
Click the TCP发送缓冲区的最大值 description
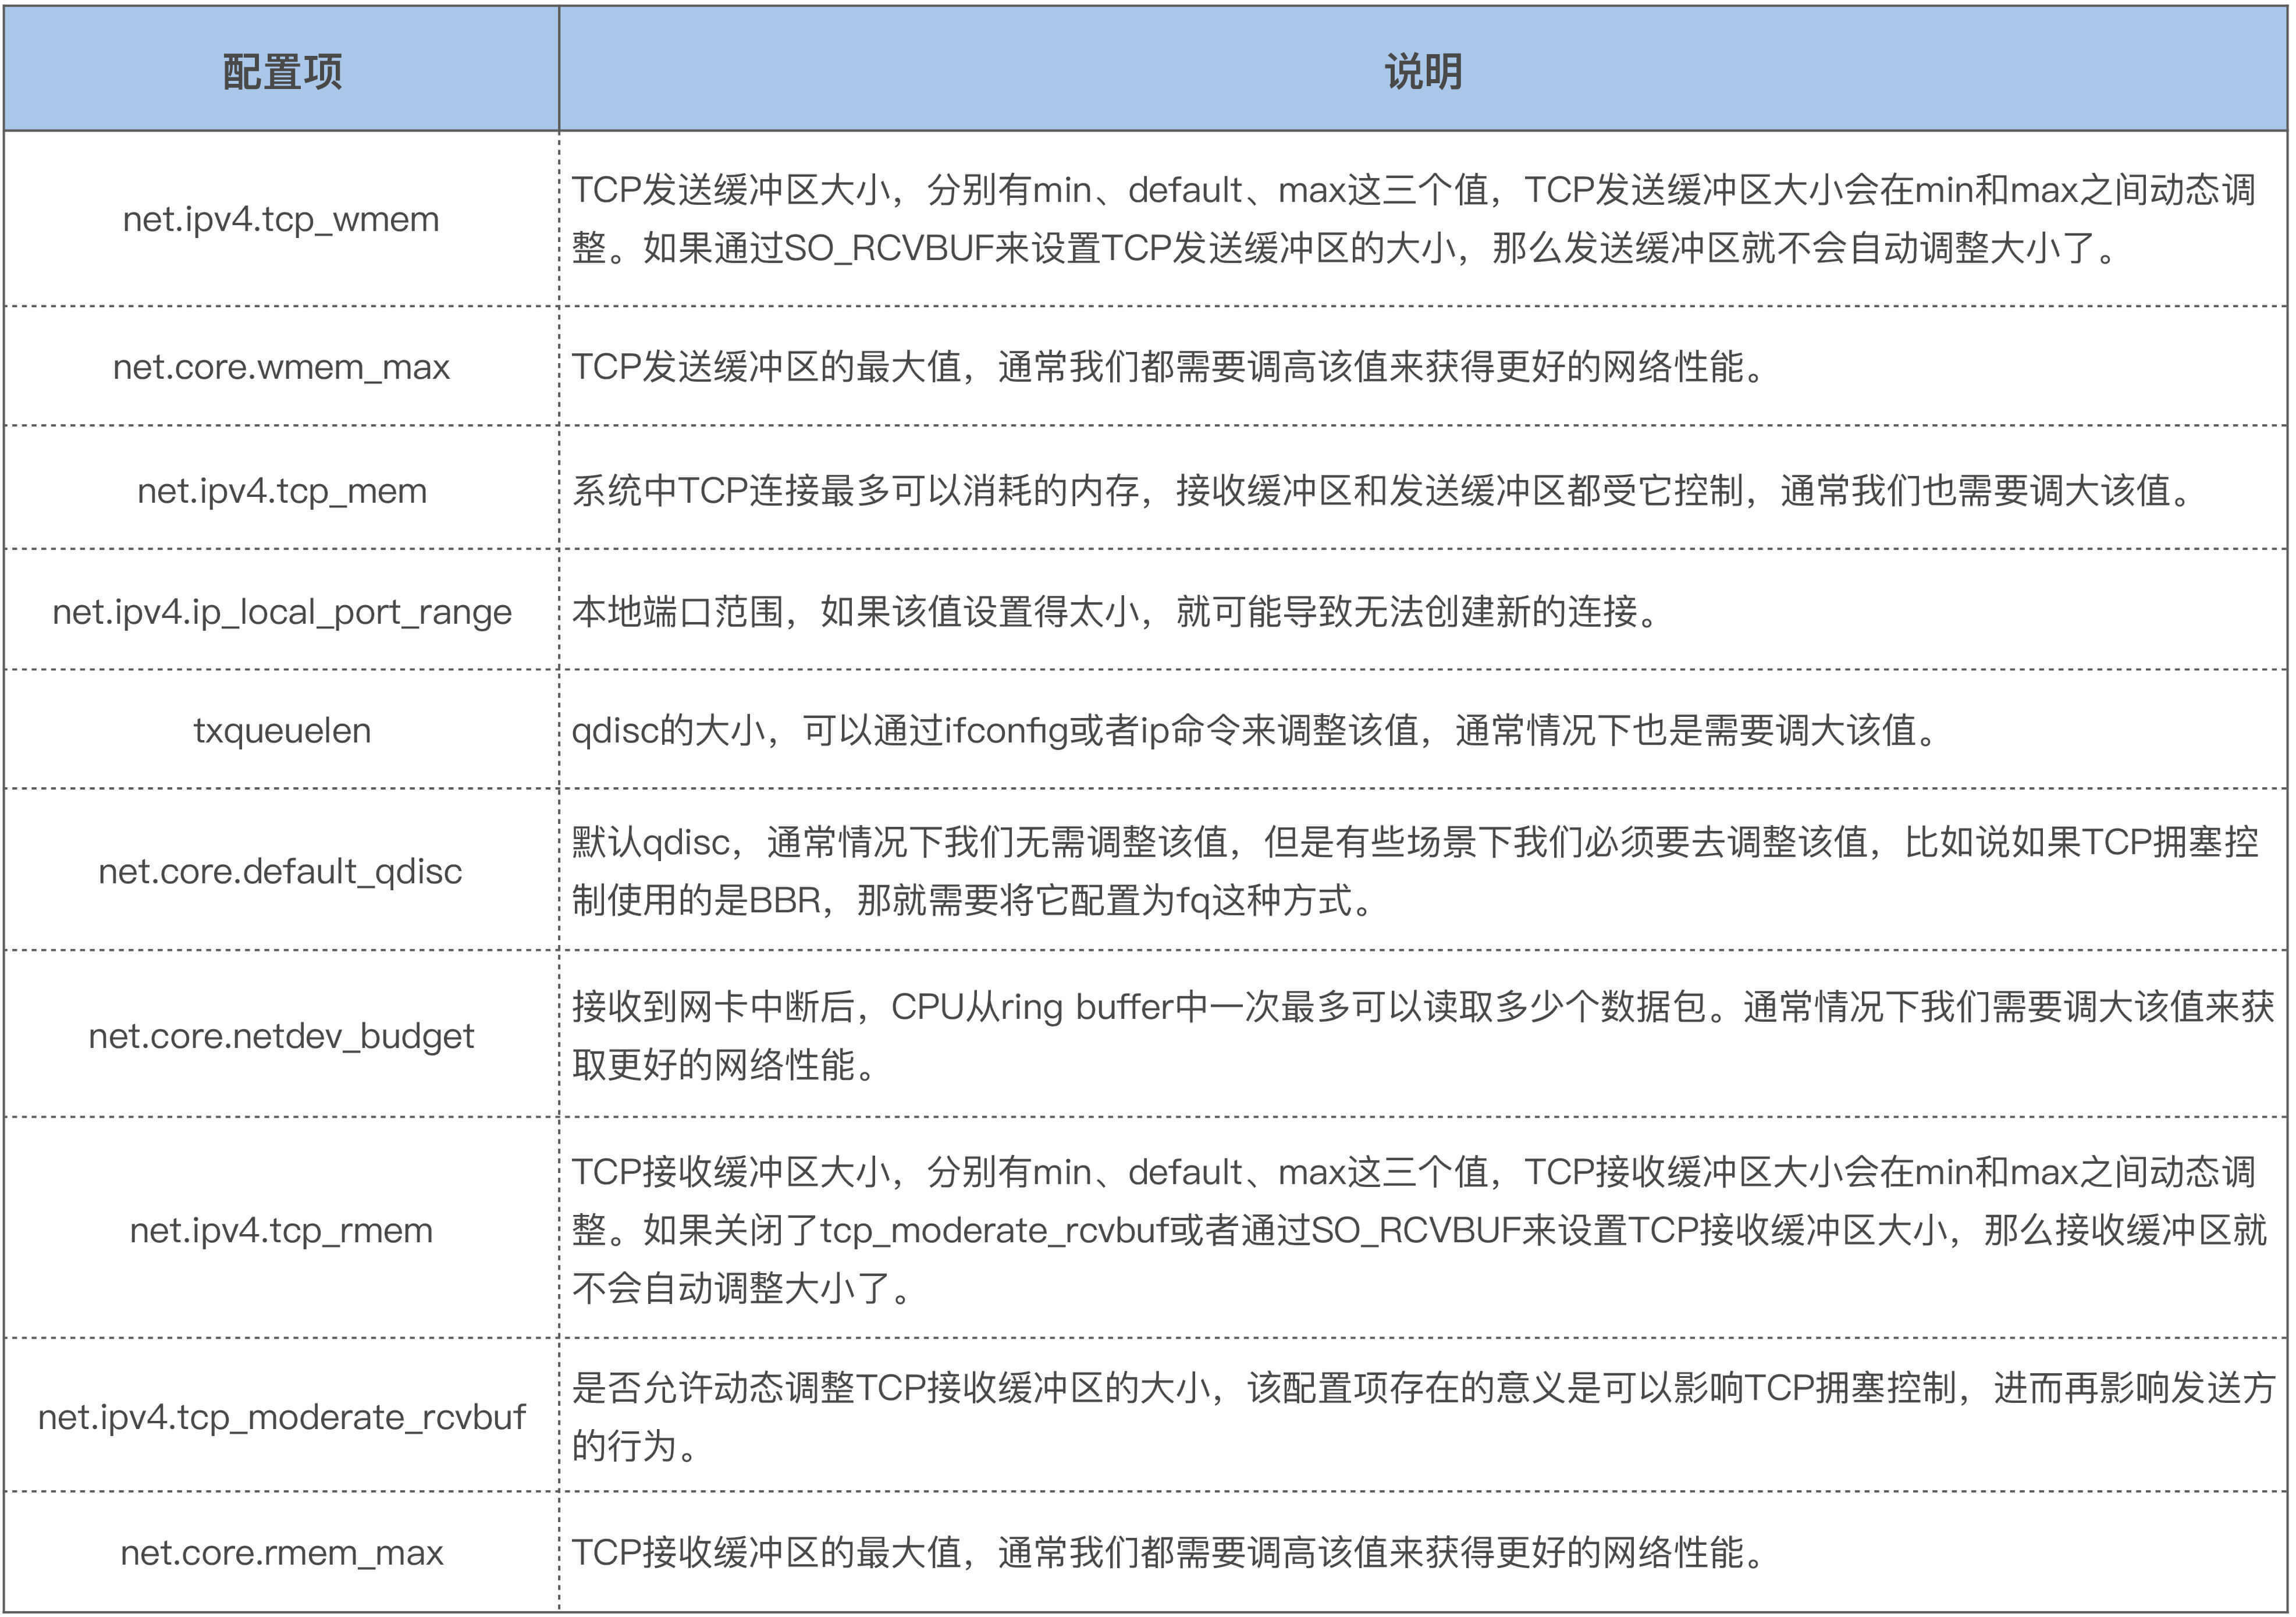pyautogui.click(x=1167, y=367)
